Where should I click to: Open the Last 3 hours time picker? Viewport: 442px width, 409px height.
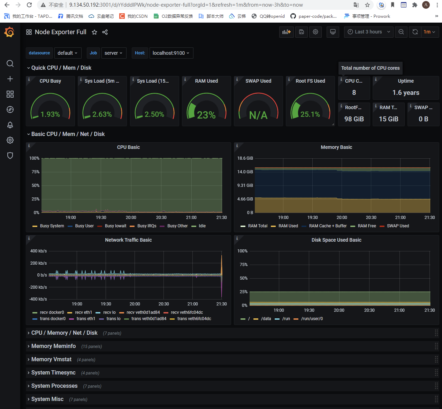point(369,32)
